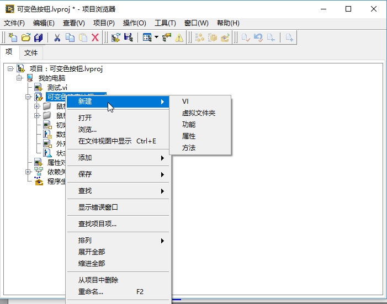Click the dependencies network icon
Image resolution: width=387 pixels, height=304 pixels.
coord(39,172)
